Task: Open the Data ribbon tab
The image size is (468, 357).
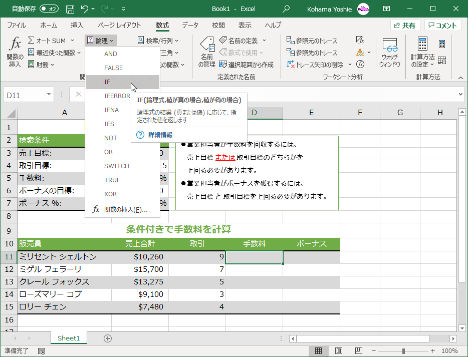Action: click(190, 26)
